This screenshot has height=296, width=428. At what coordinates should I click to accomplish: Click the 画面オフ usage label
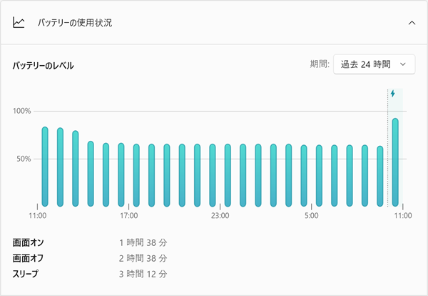[29, 257]
